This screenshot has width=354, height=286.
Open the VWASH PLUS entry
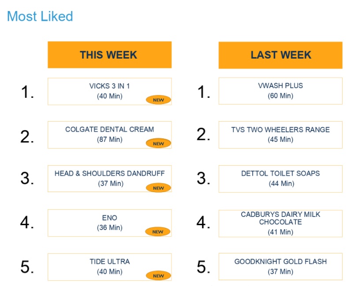pos(280,86)
